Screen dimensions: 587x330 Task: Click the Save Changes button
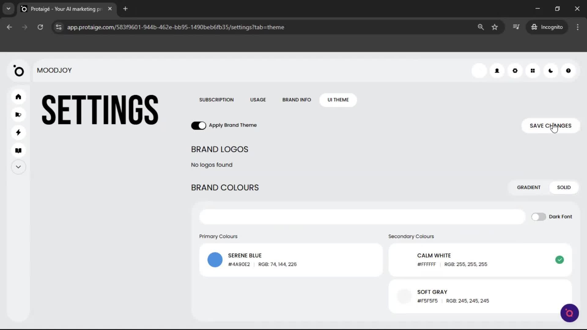point(551,126)
